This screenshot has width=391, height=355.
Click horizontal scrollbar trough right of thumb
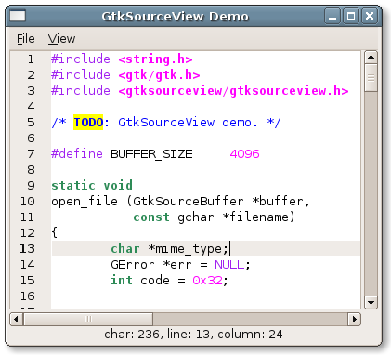pyautogui.click(x=251, y=319)
